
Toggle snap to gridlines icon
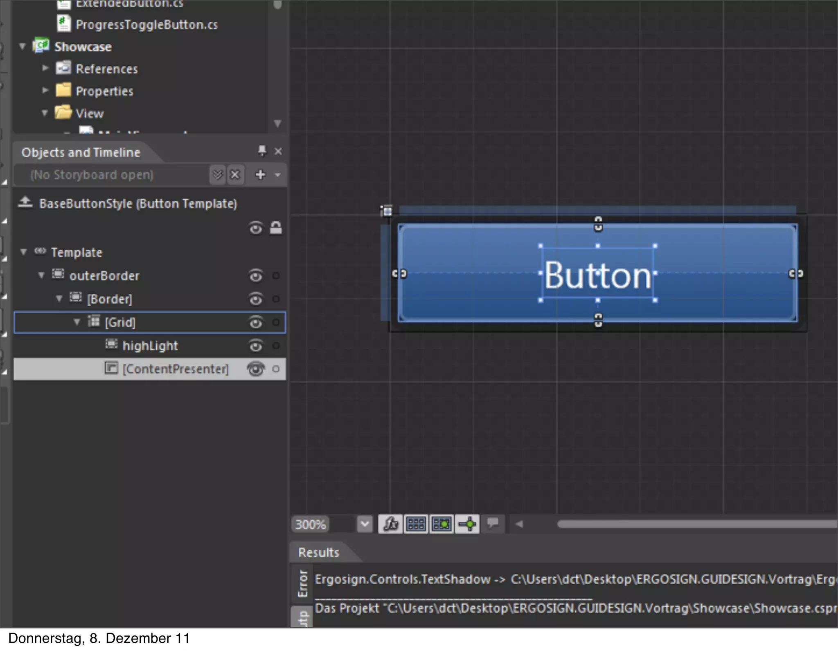(442, 524)
